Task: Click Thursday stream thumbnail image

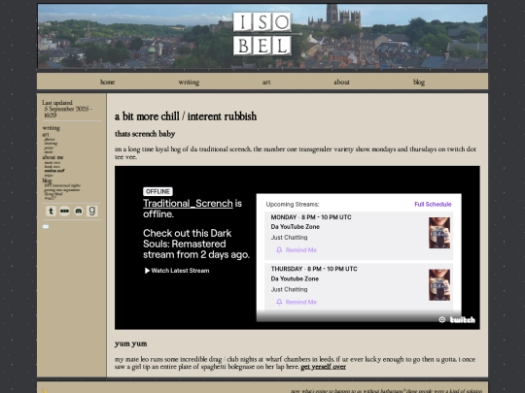Action: pyautogui.click(x=439, y=285)
